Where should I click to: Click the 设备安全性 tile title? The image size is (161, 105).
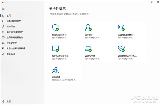pos(90,56)
